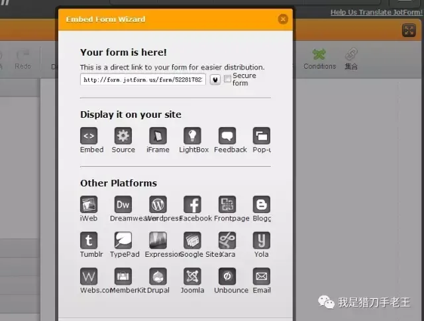Choose the iFrame embed option
Screen dimensions: 424x321
coord(158,136)
